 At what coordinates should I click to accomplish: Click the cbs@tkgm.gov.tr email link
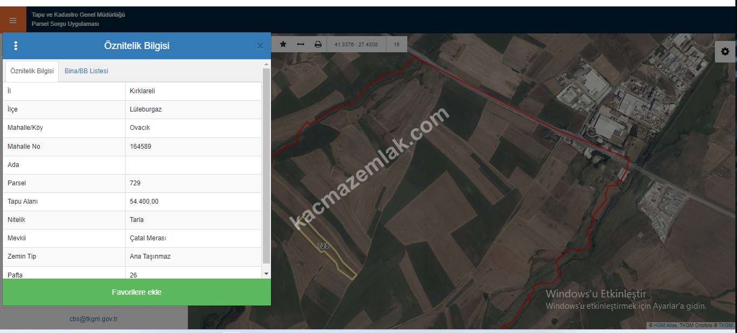tap(93, 318)
